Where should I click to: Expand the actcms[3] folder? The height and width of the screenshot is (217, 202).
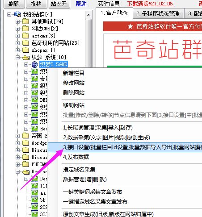[x=17, y=36]
